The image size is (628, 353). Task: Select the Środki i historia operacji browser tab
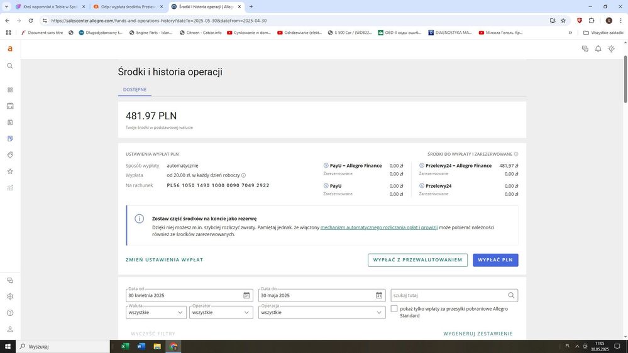(x=206, y=7)
